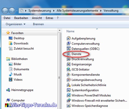Image resolution: width=129 pixels, height=109 pixels.
Task: Go back with the Back arrow button
Action: 5,11
